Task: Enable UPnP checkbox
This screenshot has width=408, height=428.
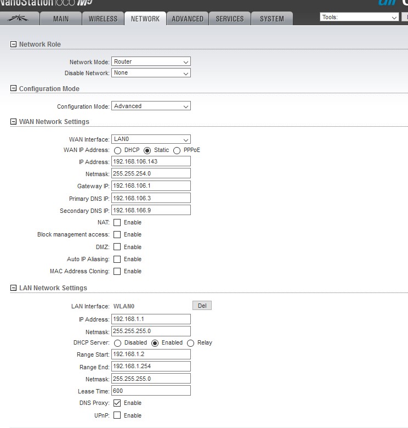Action: click(x=117, y=415)
